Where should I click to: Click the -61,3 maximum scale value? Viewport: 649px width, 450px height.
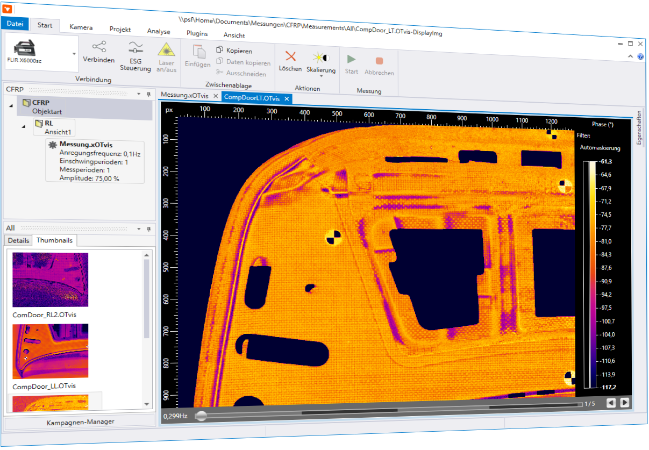tap(606, 161)
